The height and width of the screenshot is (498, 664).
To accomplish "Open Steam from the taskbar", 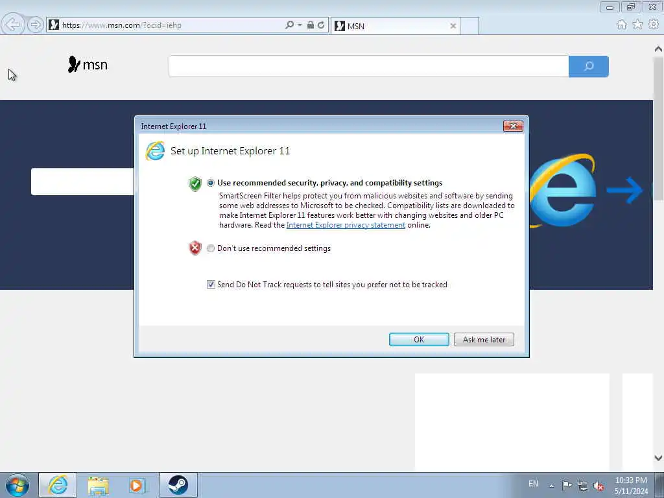I will click(x=178, y=485).
